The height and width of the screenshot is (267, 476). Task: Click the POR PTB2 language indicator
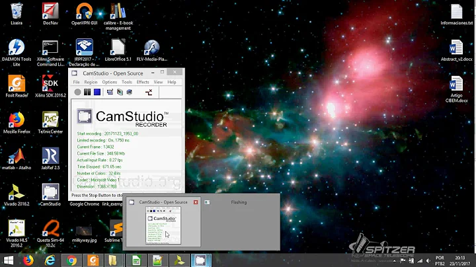(440, 260)
